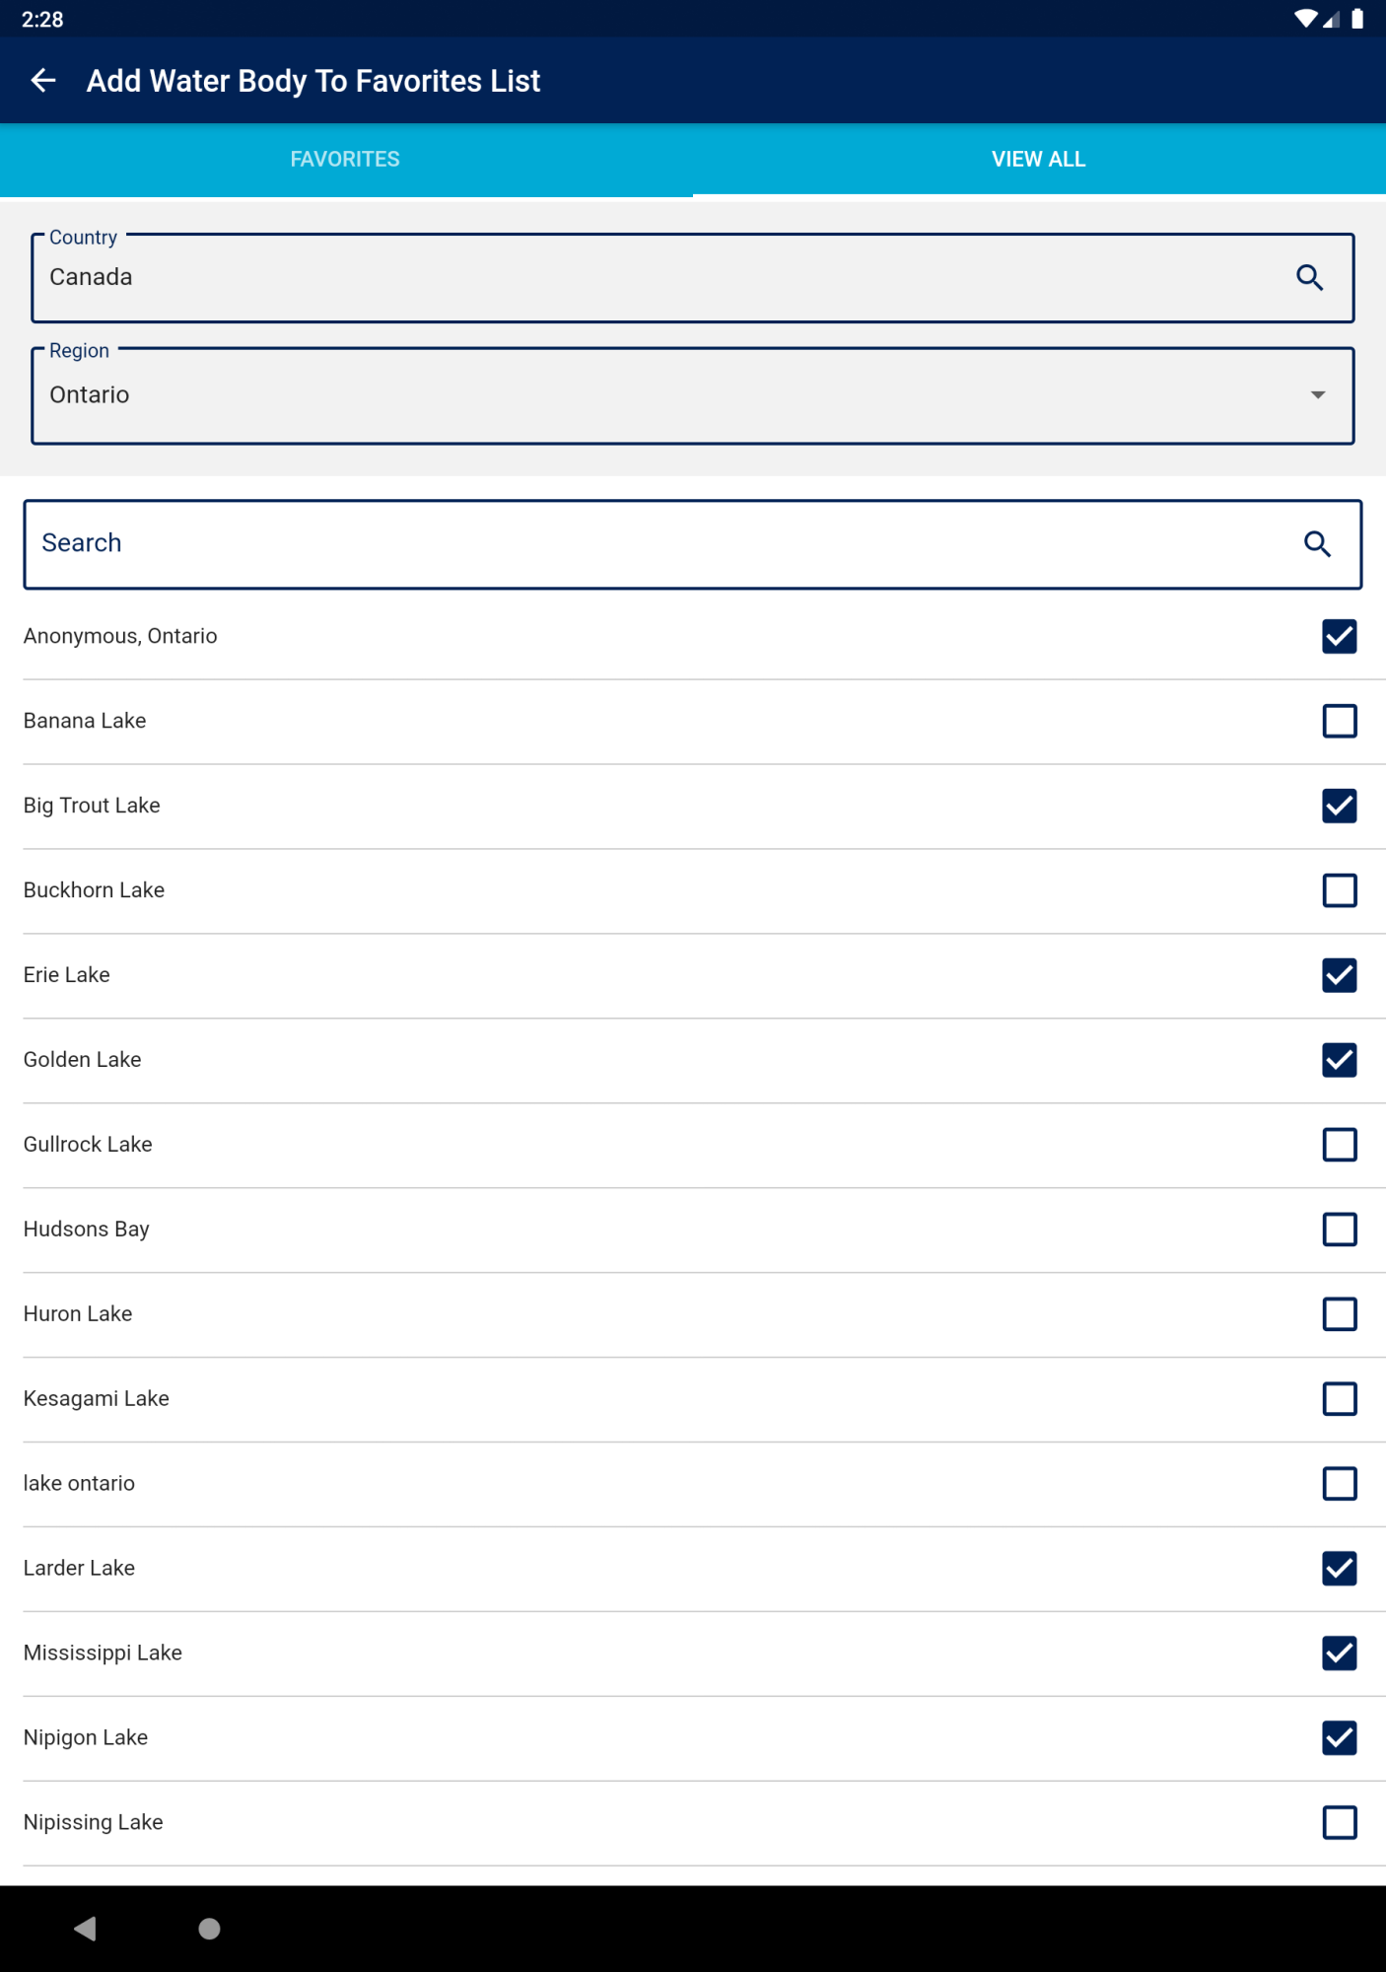Uncheck the Big Trout Lake checkbox
The image size is (1386, 1972).
point(1339,807)
